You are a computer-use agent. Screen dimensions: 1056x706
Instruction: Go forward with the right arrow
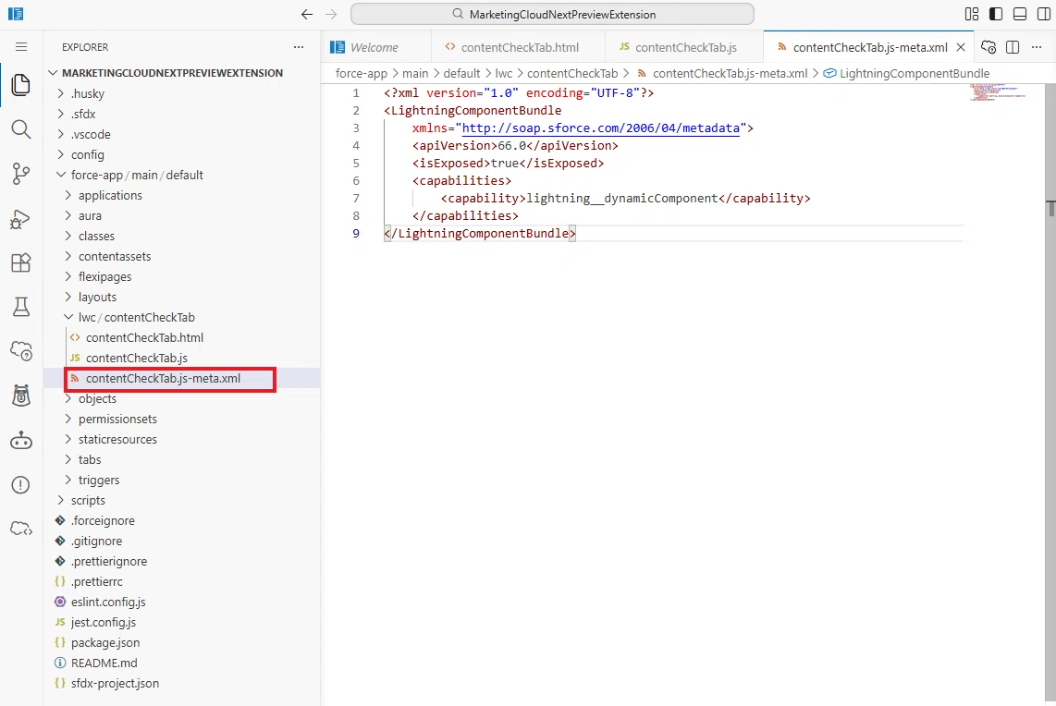click(331, 14)
